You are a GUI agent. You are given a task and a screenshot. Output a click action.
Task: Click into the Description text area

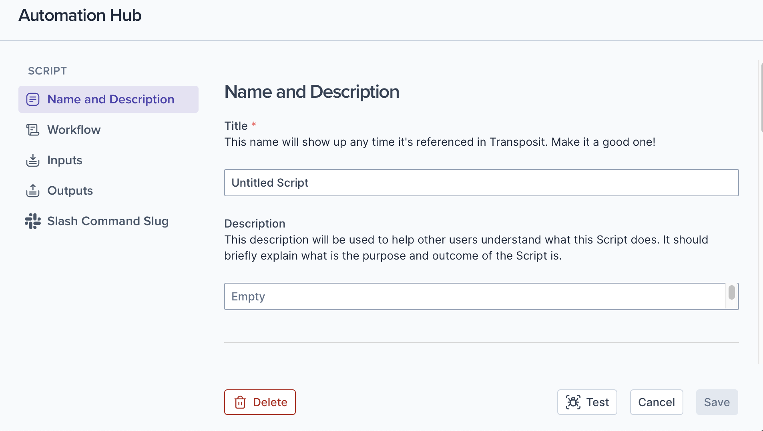(x=475, y=296)
